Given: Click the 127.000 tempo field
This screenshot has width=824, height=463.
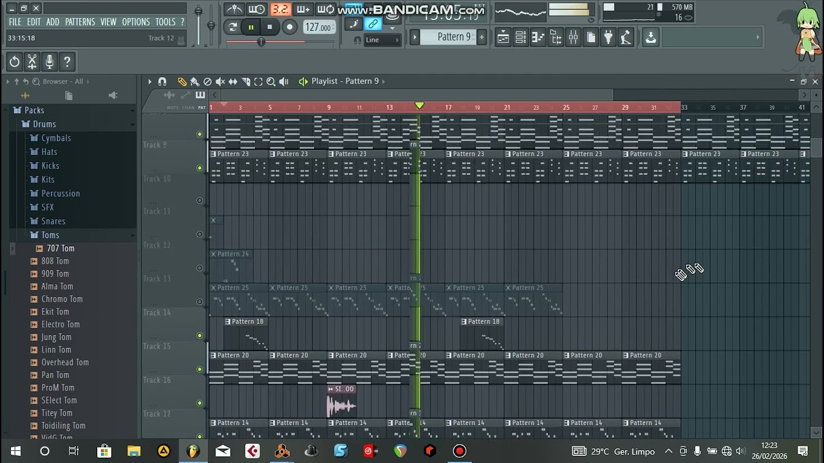Looking at the screenshot, I should pos(319,27).
